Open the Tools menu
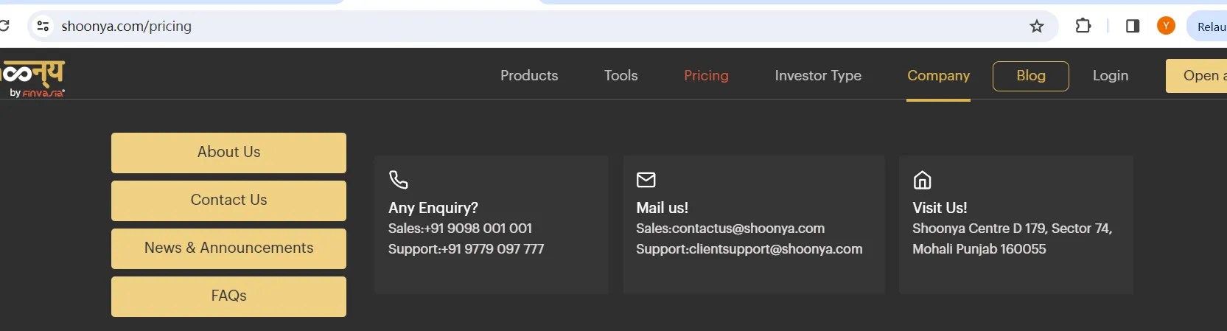Image resolution: width=1227 pixels, height=331 pixels. pyautogui.click(x=621, y=75)
